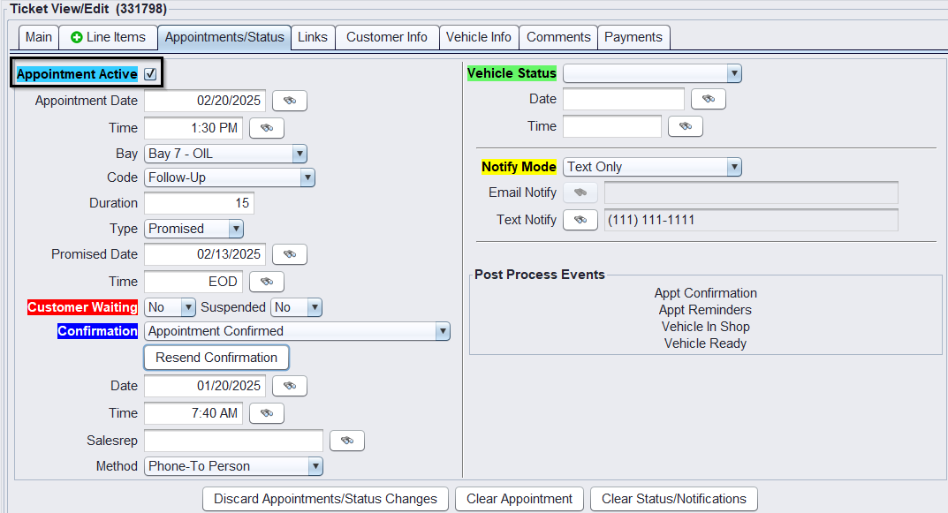Screen dimensions: 948x513
Task: Click the lookup icon beside Appointment Date
Action: coord(289,101)
